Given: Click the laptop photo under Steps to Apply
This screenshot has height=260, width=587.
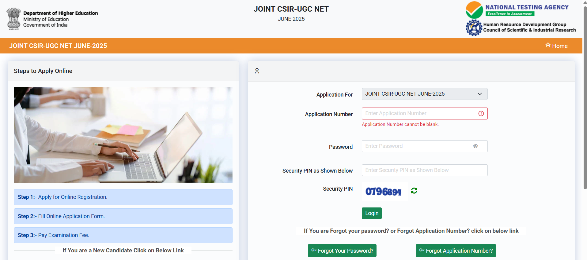Looking at the screenshot, I should [x=123, y=135].
